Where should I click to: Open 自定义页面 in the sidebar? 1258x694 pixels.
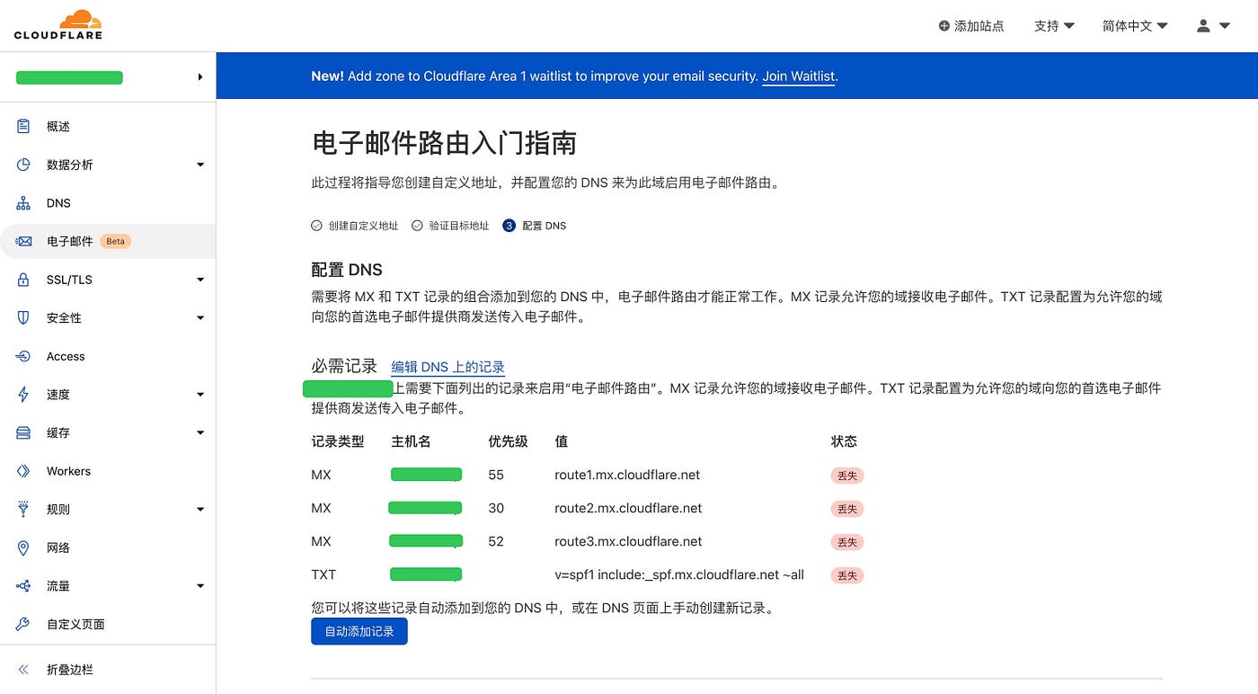[x=108, y=624]
